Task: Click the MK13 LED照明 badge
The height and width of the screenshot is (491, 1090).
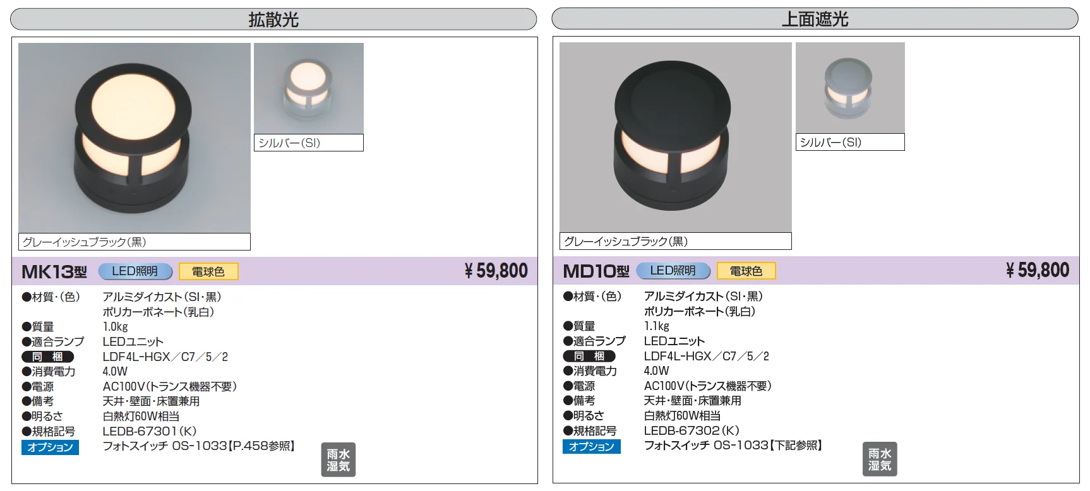Action: tap(135, 271)
